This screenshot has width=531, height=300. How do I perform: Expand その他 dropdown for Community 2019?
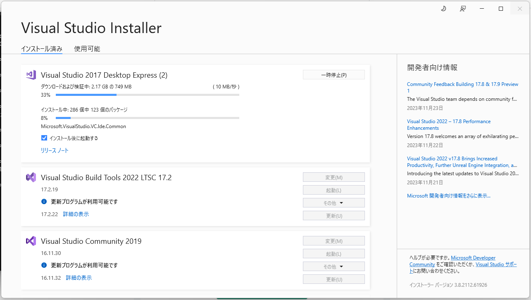tap(334, 267)
